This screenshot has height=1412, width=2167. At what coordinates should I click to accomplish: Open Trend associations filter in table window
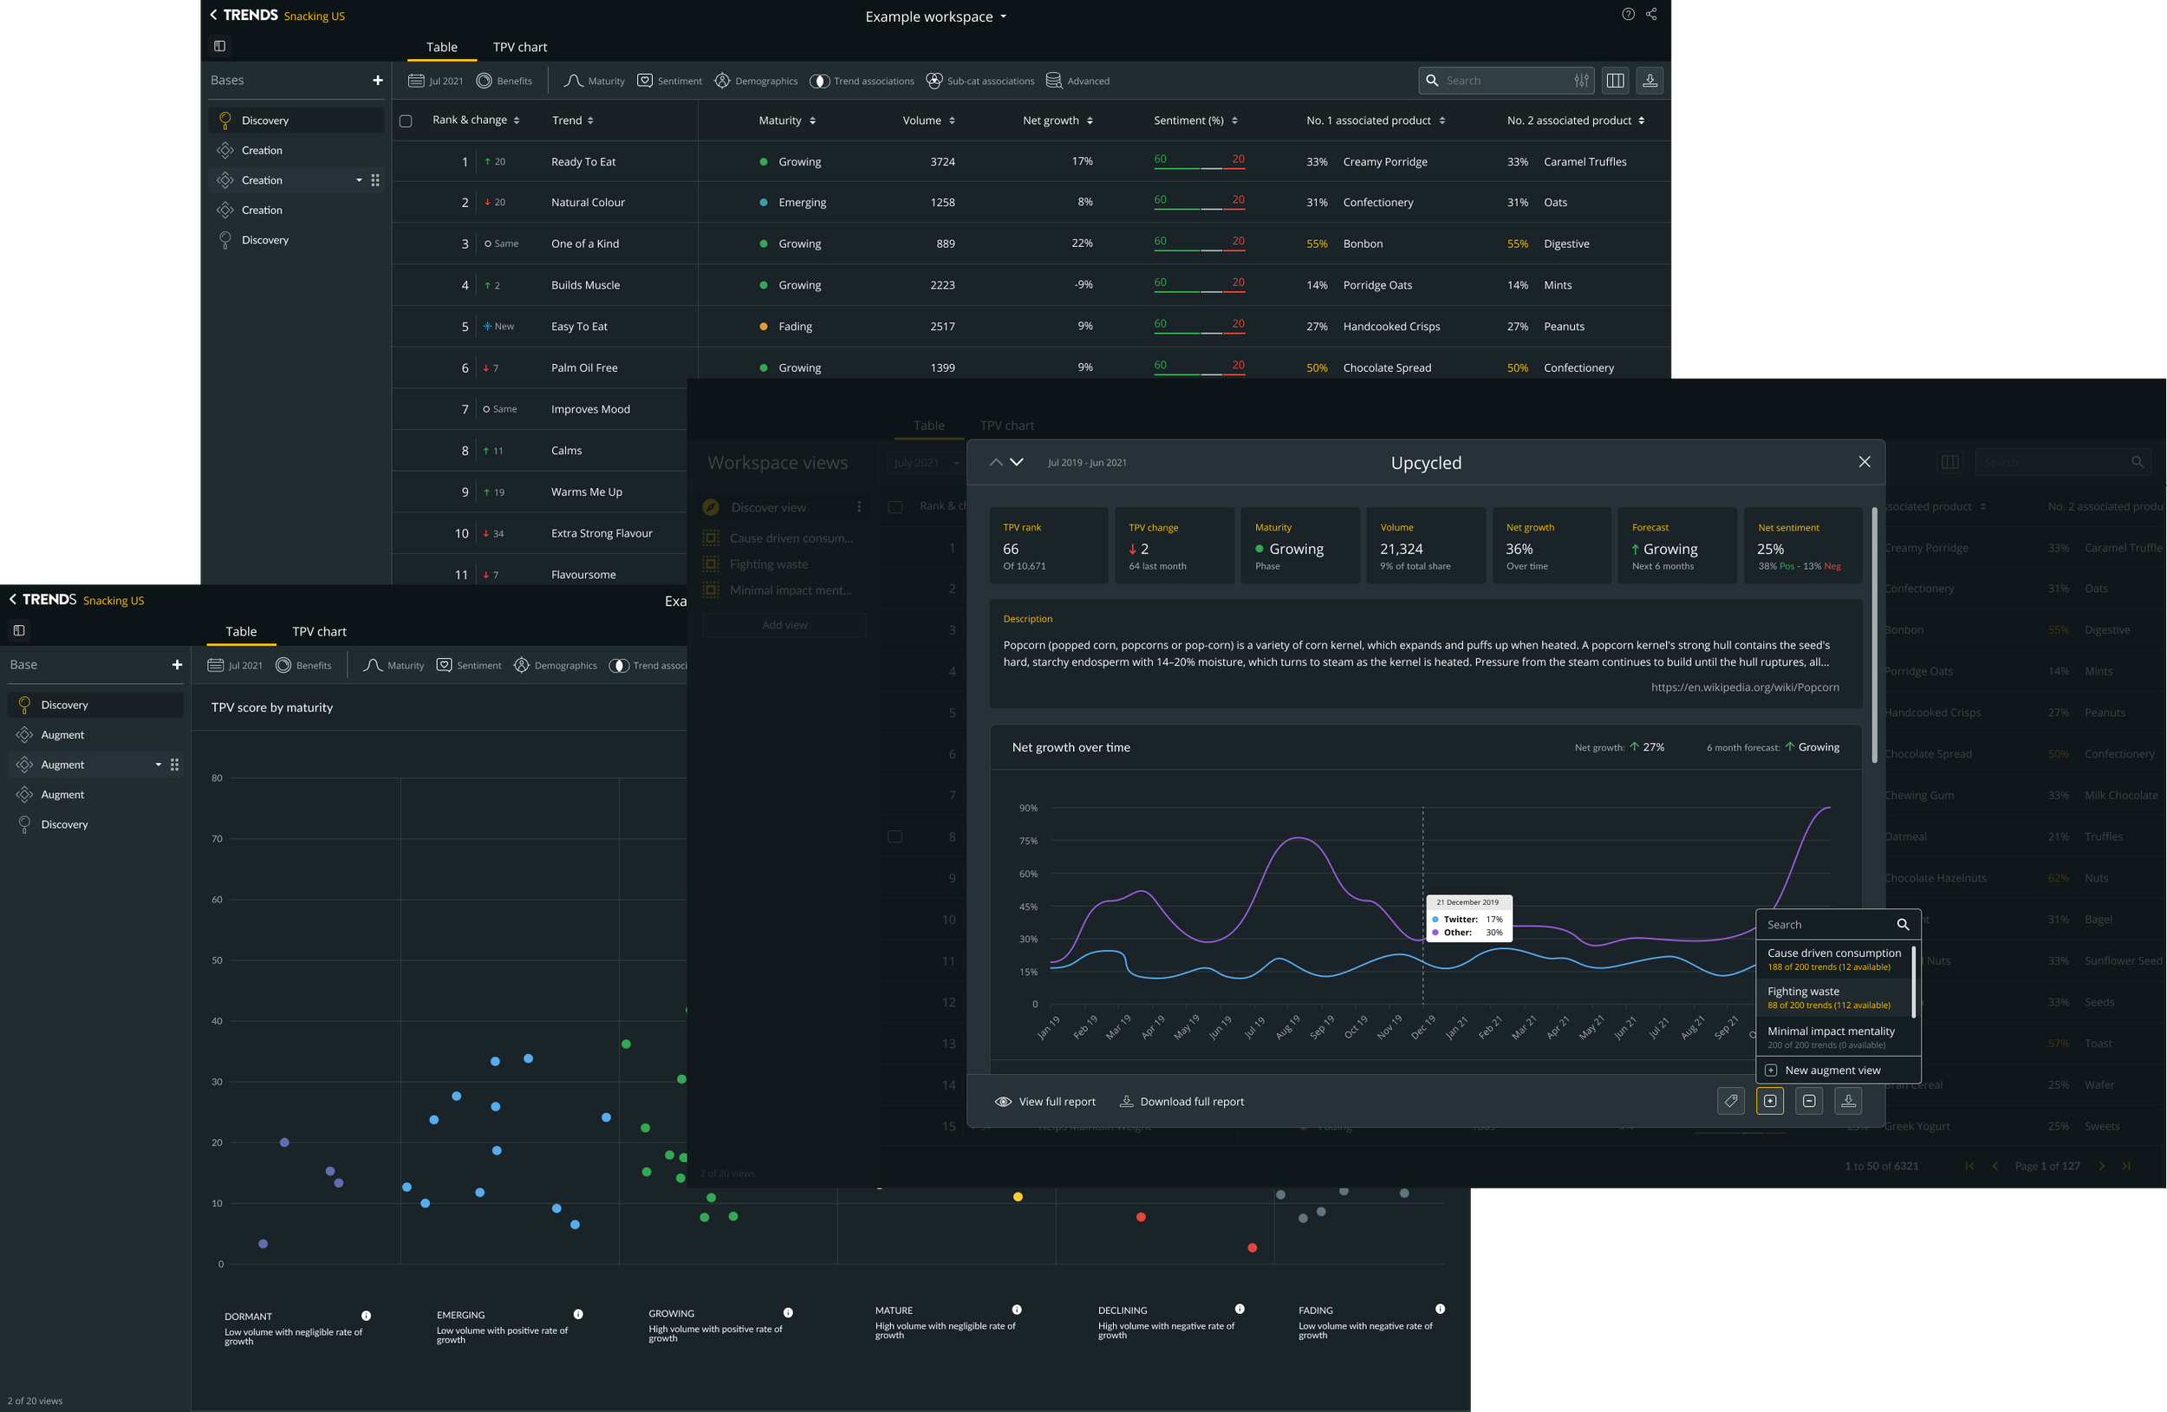coord(862,81)
